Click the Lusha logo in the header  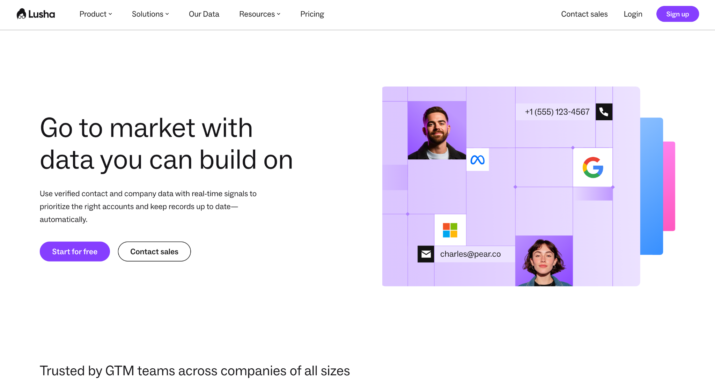click(36, 14)
